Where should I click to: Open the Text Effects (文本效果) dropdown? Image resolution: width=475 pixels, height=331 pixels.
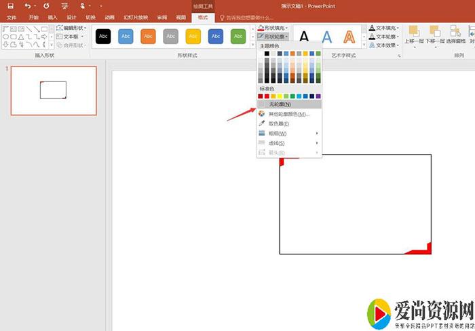pyautogui.click(x=384, y=45)
